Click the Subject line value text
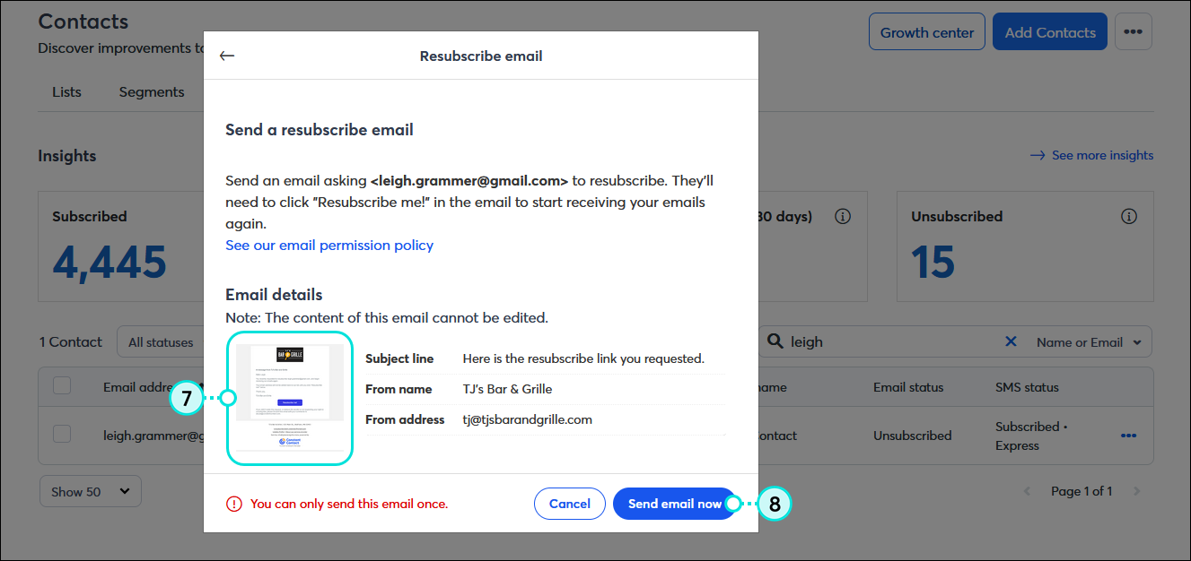Image resolution: width=1191 pixels, height=561 pixels. [x=583, y=358]
